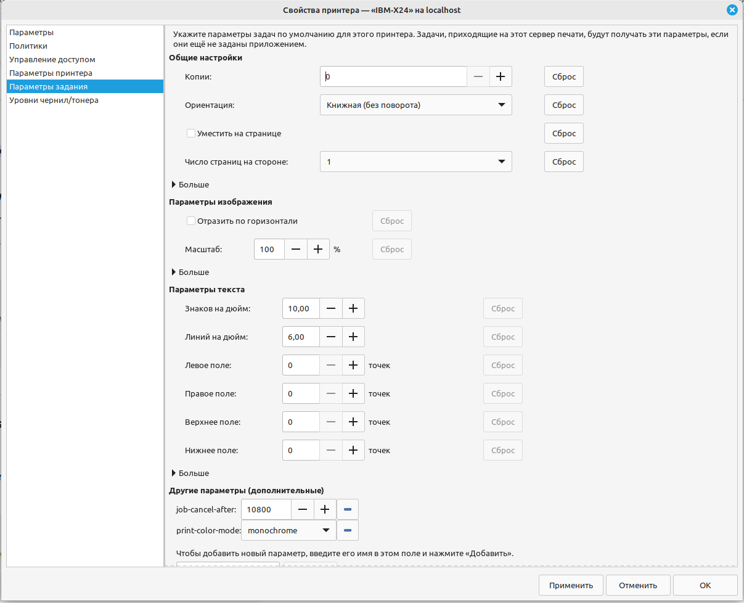This screenshot has height=603, width=744.
Task: Decrease Левое поле with minus
Action: 331,365
